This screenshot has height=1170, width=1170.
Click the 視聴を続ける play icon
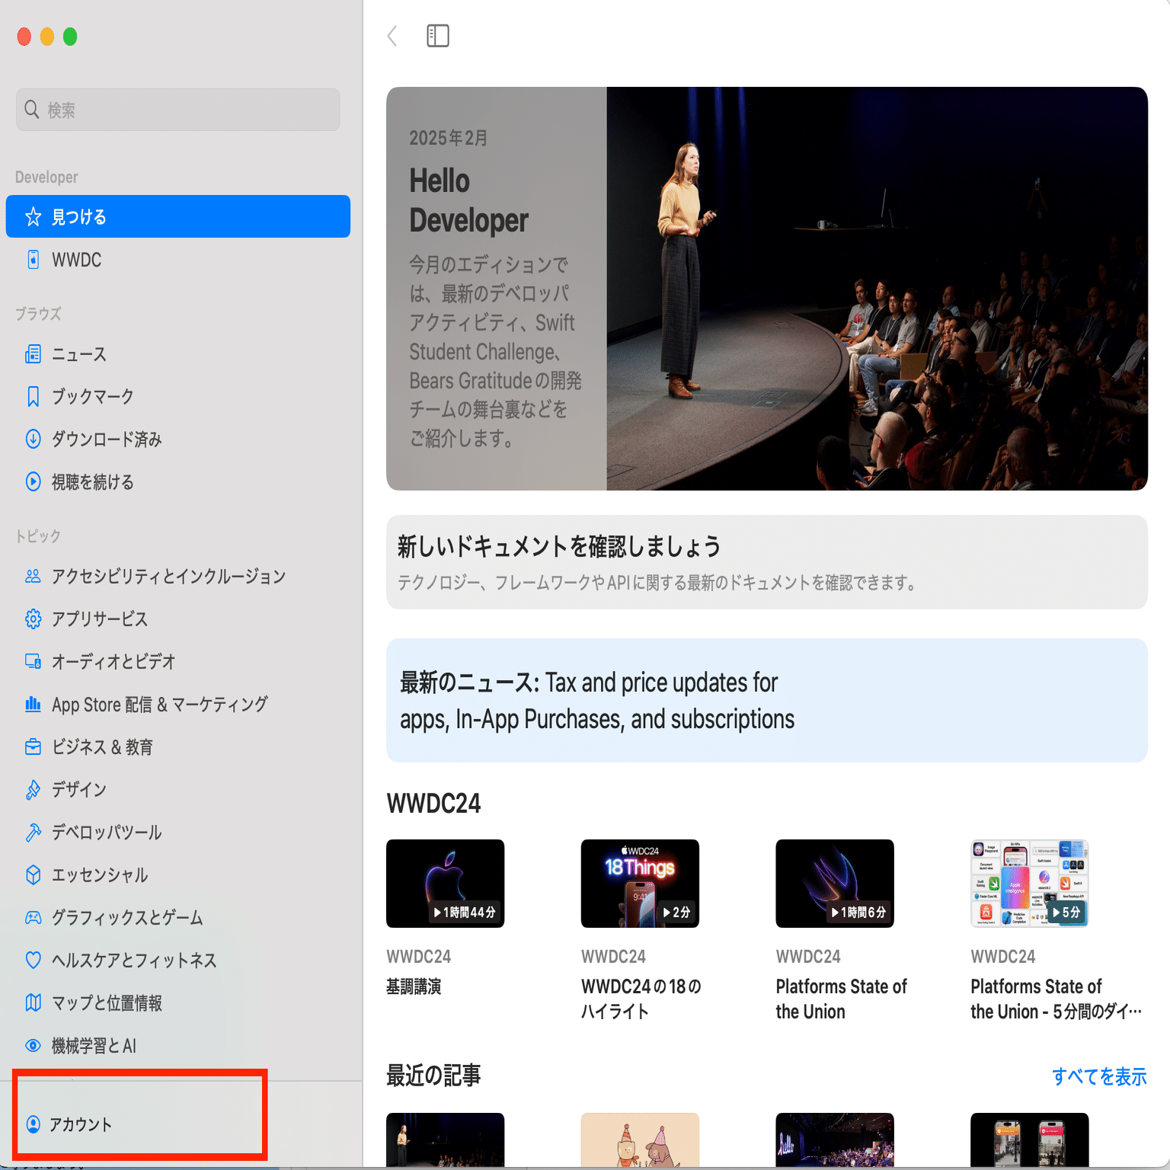[34, 481]
